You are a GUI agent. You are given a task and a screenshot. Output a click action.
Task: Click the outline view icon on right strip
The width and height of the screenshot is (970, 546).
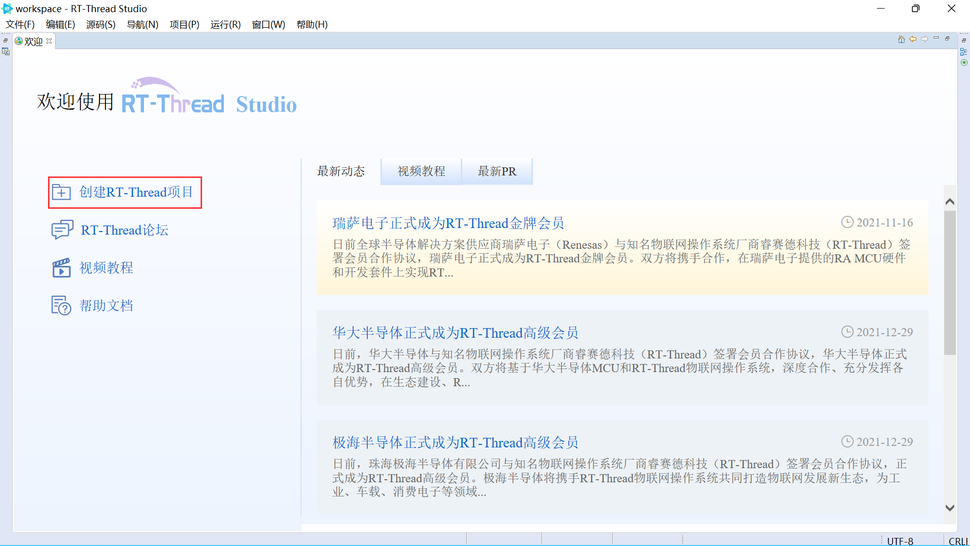(963, 52)
